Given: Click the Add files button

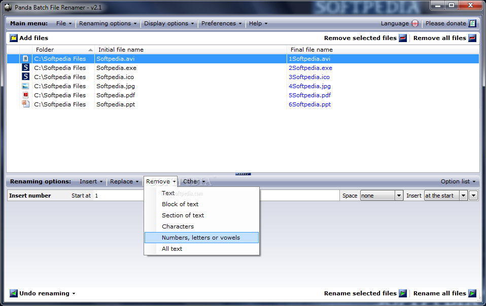Looking at the screenshot, I should click(x=29, y=38).
